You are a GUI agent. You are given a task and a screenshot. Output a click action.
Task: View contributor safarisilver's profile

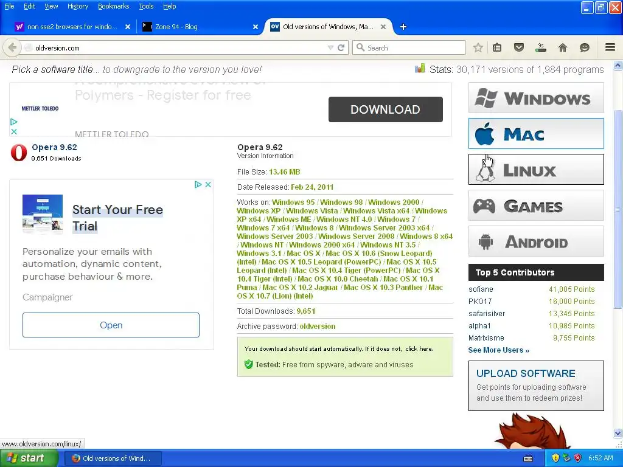(487, 313)
